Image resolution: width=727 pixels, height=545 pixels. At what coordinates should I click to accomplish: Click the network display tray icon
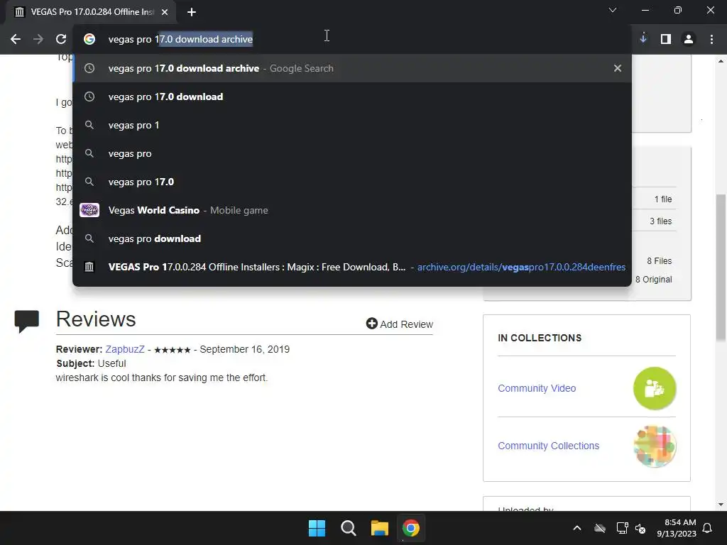(622, 528)
